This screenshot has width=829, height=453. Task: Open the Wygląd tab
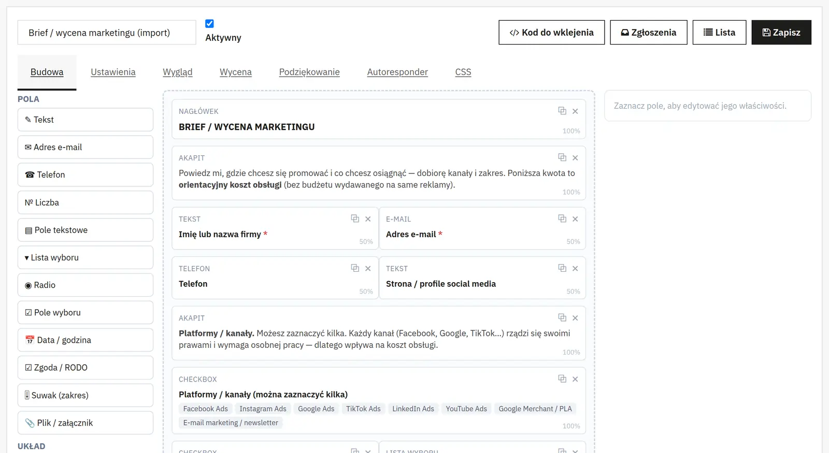tap(178, 72)
